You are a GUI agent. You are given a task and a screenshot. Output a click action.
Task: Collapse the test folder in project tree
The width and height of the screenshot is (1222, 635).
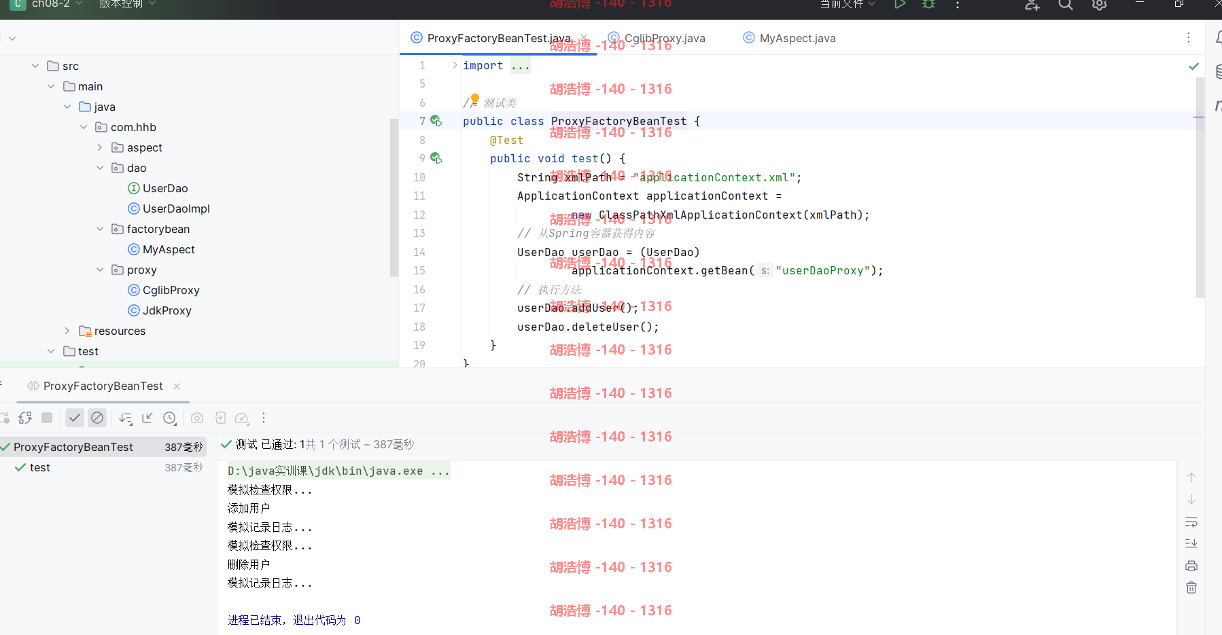pyautogui.click(x=51, y=351)
